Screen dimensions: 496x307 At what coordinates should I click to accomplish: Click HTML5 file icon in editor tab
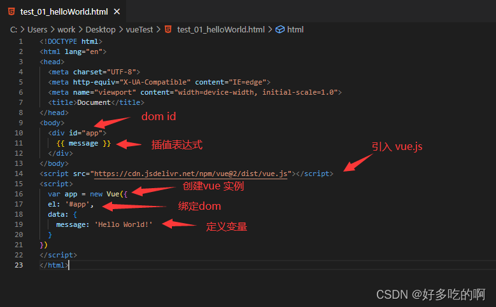(11, 11)
